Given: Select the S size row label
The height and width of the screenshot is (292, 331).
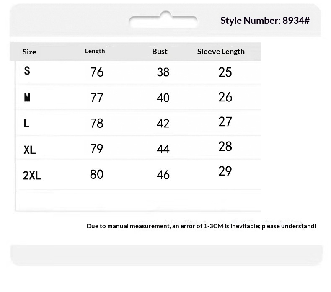Looking at the screenshot, I should click(27, 71).
